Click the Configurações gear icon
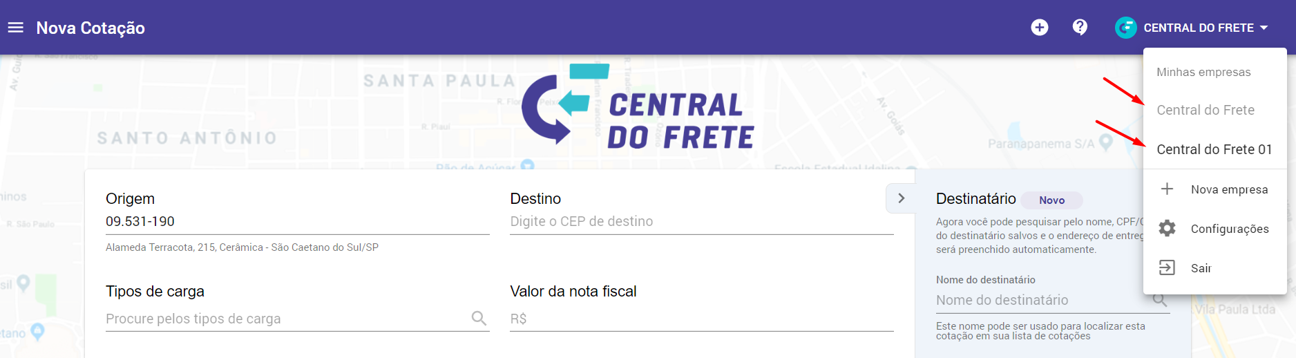The height and width of the screenshot is (358, 1296). tap(1167, 228)
